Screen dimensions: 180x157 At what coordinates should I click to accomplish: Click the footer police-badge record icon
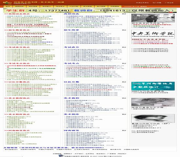coord(61,156)
